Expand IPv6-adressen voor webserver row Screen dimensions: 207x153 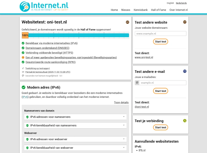76,139
